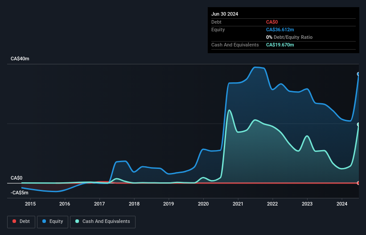
Task: Click the teal Cash legend dot
Action: click(77, 221)
